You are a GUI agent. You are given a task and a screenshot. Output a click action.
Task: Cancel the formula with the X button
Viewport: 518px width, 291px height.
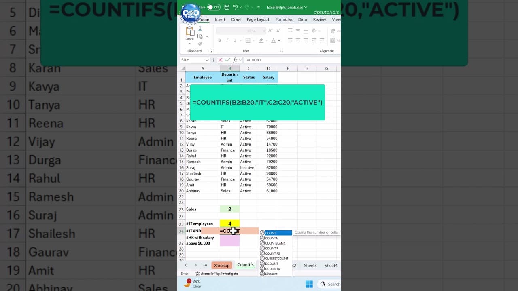220,60
